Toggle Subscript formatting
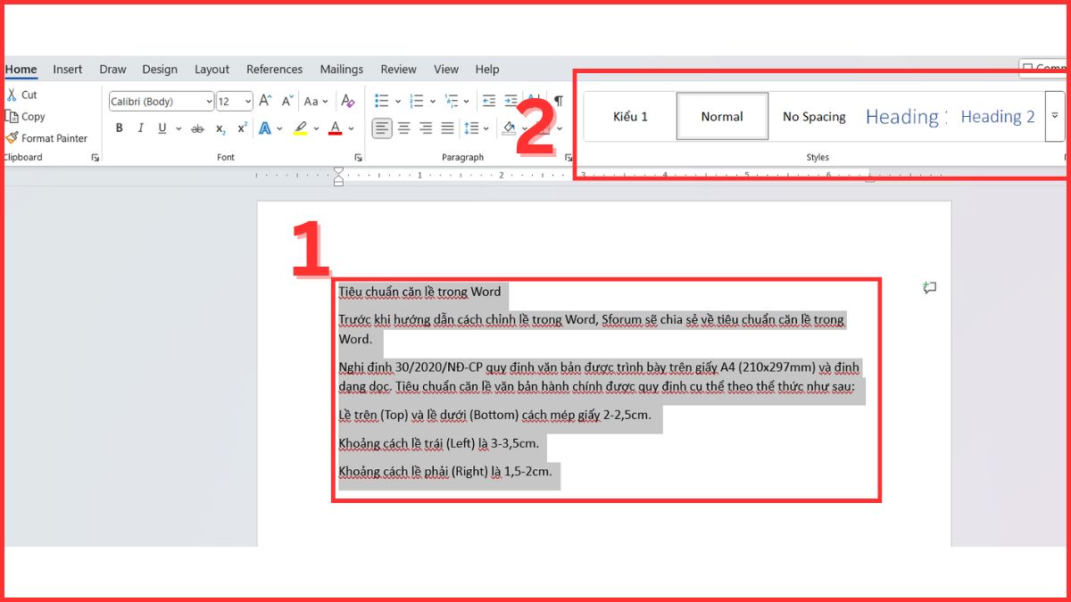1071x602 pixels. (x=220, y=128)
